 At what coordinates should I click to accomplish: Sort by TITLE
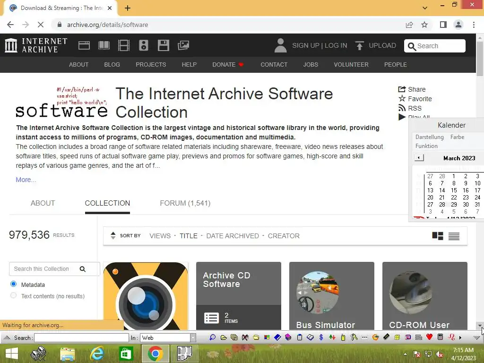click(188, 236)
